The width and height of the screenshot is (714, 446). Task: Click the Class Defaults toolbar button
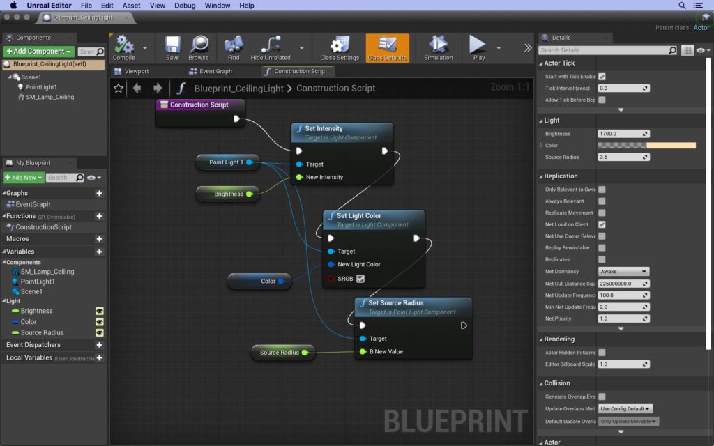coord(388,48)
